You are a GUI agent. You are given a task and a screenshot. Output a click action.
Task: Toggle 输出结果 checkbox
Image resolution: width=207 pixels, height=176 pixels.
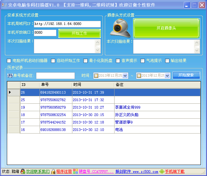point(167,61)
